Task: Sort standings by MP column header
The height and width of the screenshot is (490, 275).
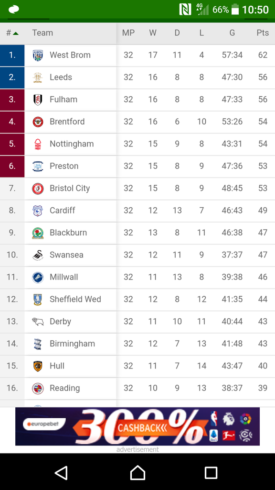Action: coord(128,33)
